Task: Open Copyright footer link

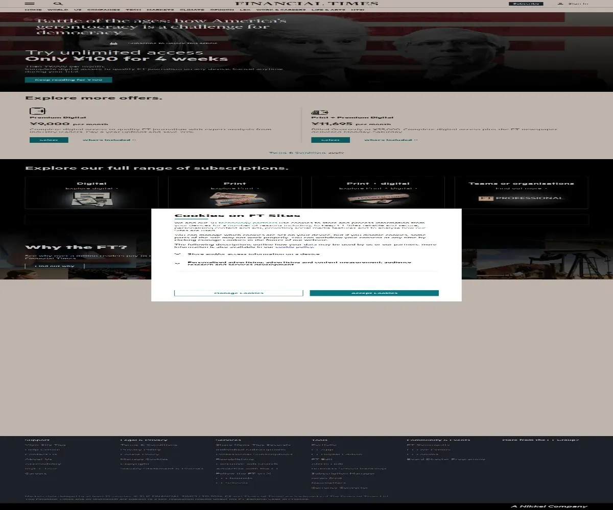Action: [135, 464]
